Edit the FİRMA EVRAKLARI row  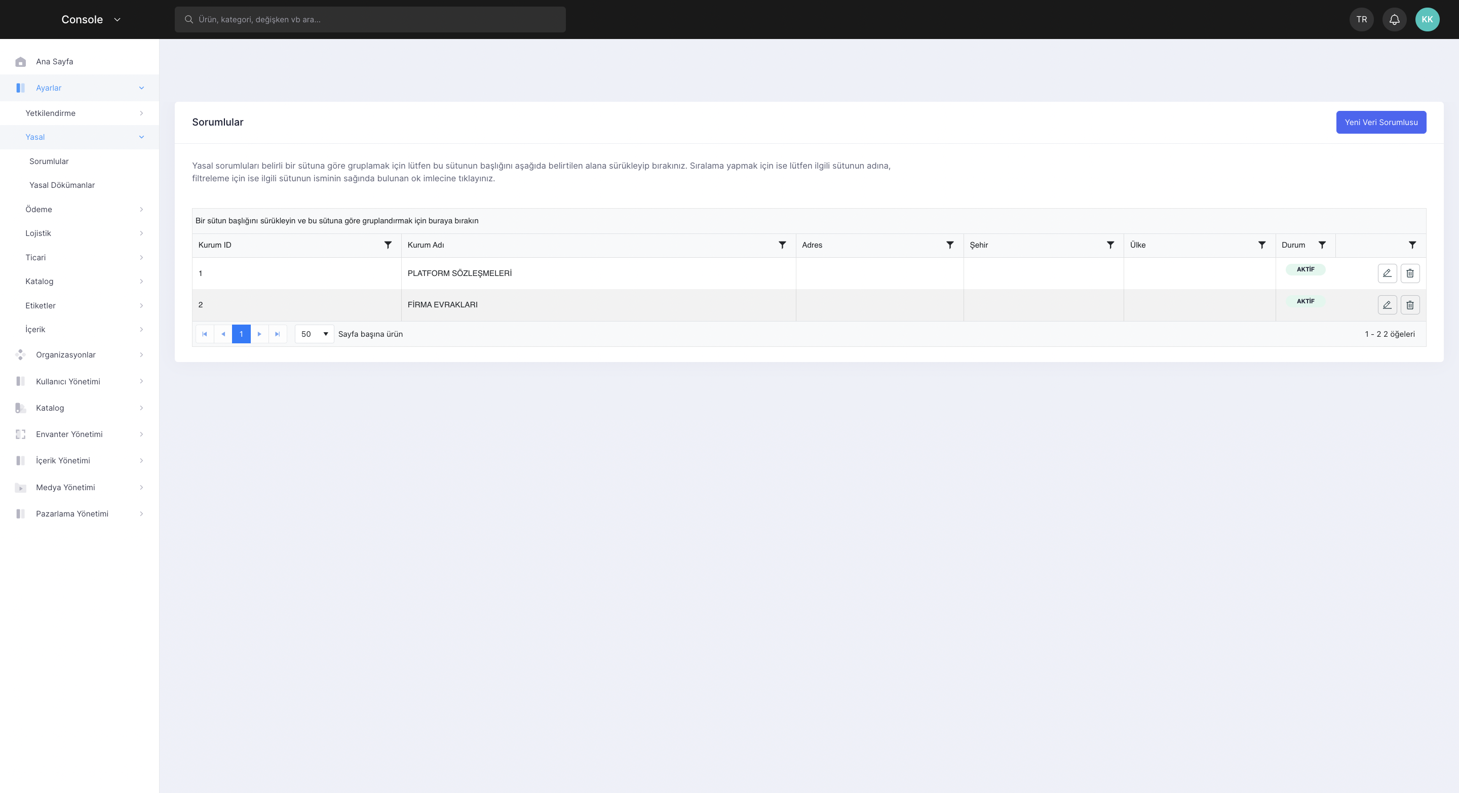1387,305
